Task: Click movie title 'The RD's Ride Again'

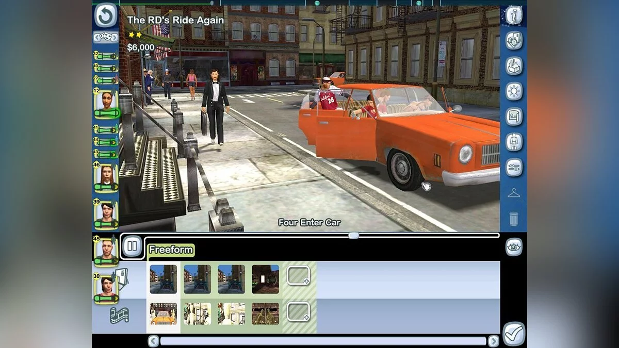Action: click(175, 20)
